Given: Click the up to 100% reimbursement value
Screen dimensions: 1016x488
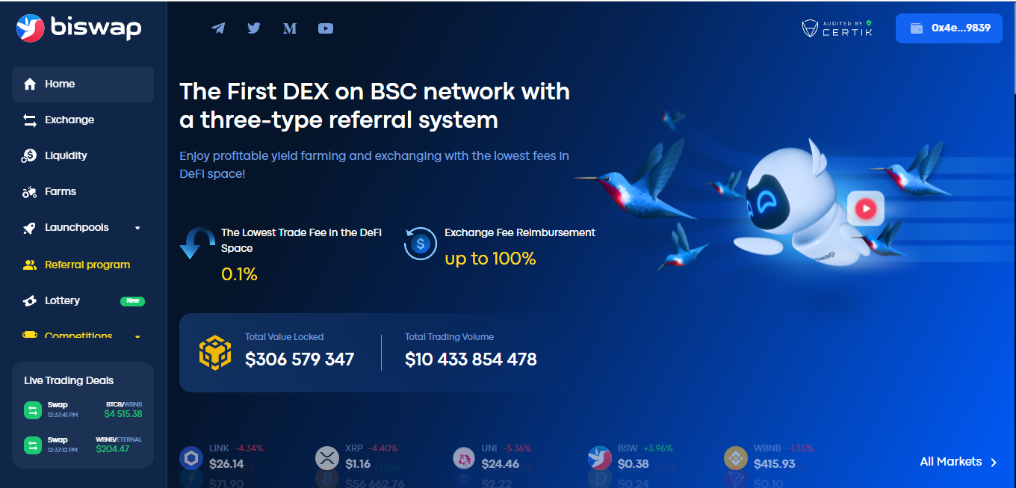Looking at the screenshot, I should [490, 259].
